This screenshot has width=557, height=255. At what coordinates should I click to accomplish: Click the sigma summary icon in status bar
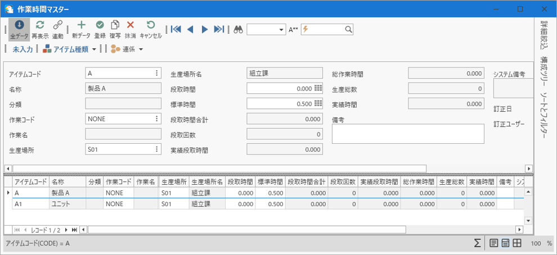coord(477,243)
